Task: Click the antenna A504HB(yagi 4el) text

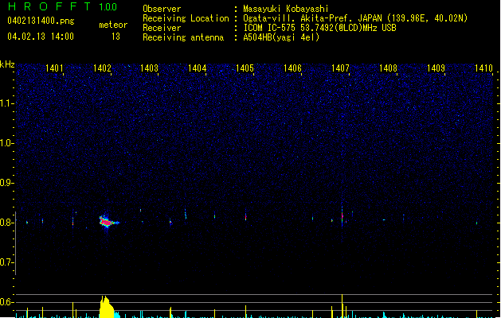Action: click(281, 37)
